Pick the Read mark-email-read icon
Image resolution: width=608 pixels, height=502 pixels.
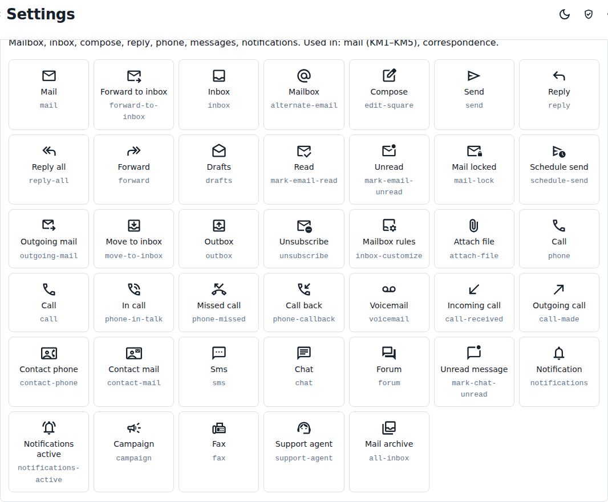[304, 151]
